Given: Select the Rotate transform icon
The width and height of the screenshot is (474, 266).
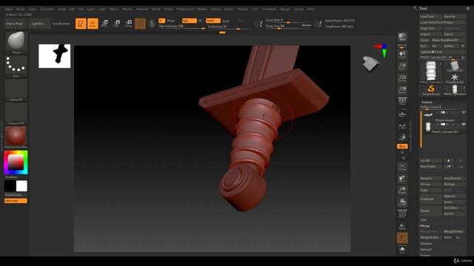Looking at the screenshot, I should [128, 24].
